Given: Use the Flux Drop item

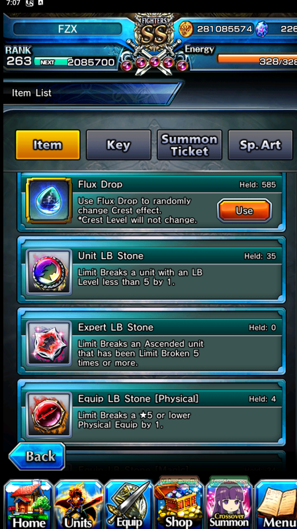Looking at the screenshot, I should [244, 210].
